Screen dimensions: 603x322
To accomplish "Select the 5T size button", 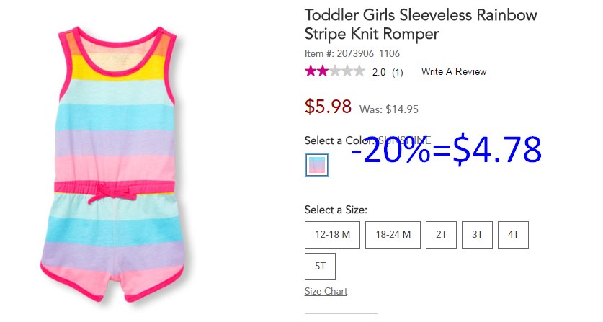I will click(x=320, y=267).
